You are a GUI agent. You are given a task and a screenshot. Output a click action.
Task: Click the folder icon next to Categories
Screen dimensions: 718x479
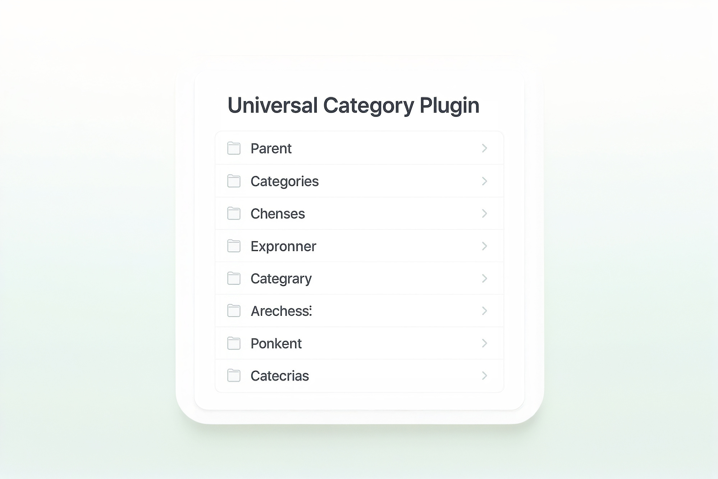pos(234,181)
